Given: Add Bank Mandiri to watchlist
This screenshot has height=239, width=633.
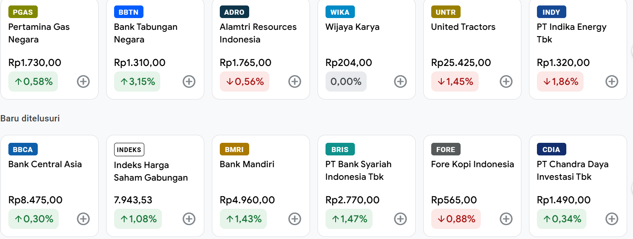Looking at the screenshot, I should [294, 219].
